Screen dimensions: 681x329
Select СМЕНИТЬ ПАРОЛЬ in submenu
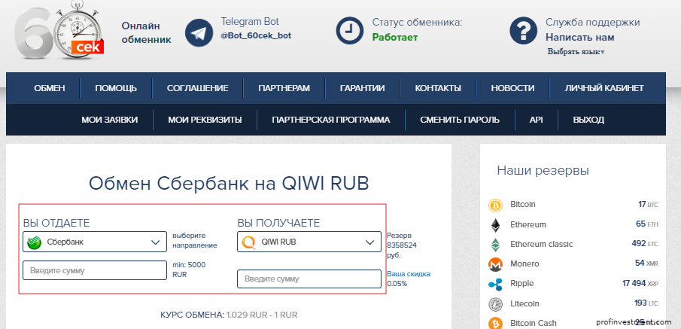coord(460,120)
